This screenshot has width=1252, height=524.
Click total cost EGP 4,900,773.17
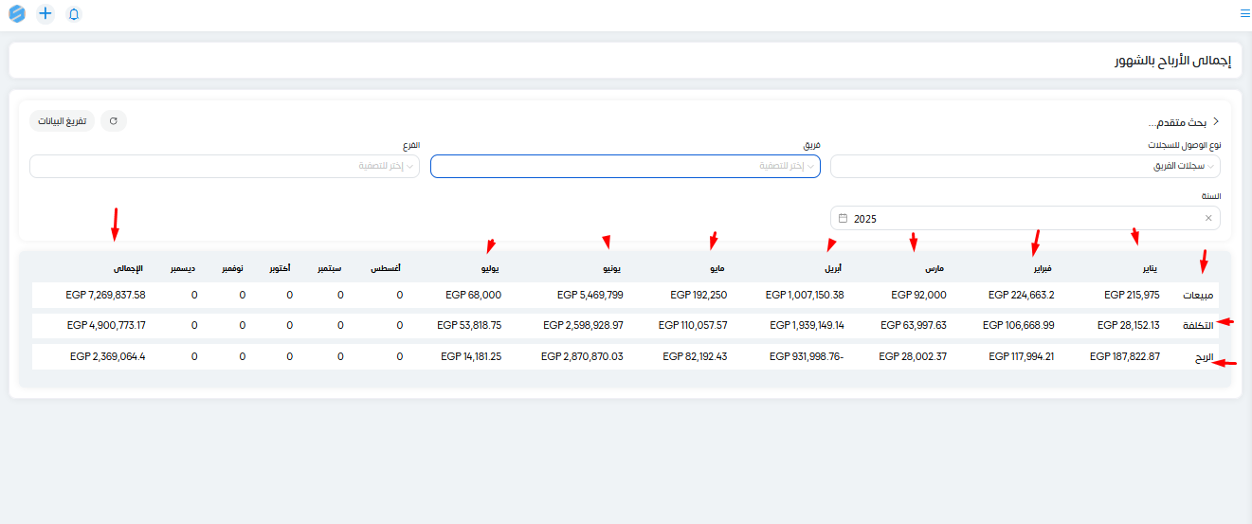(x=107, y=325)
